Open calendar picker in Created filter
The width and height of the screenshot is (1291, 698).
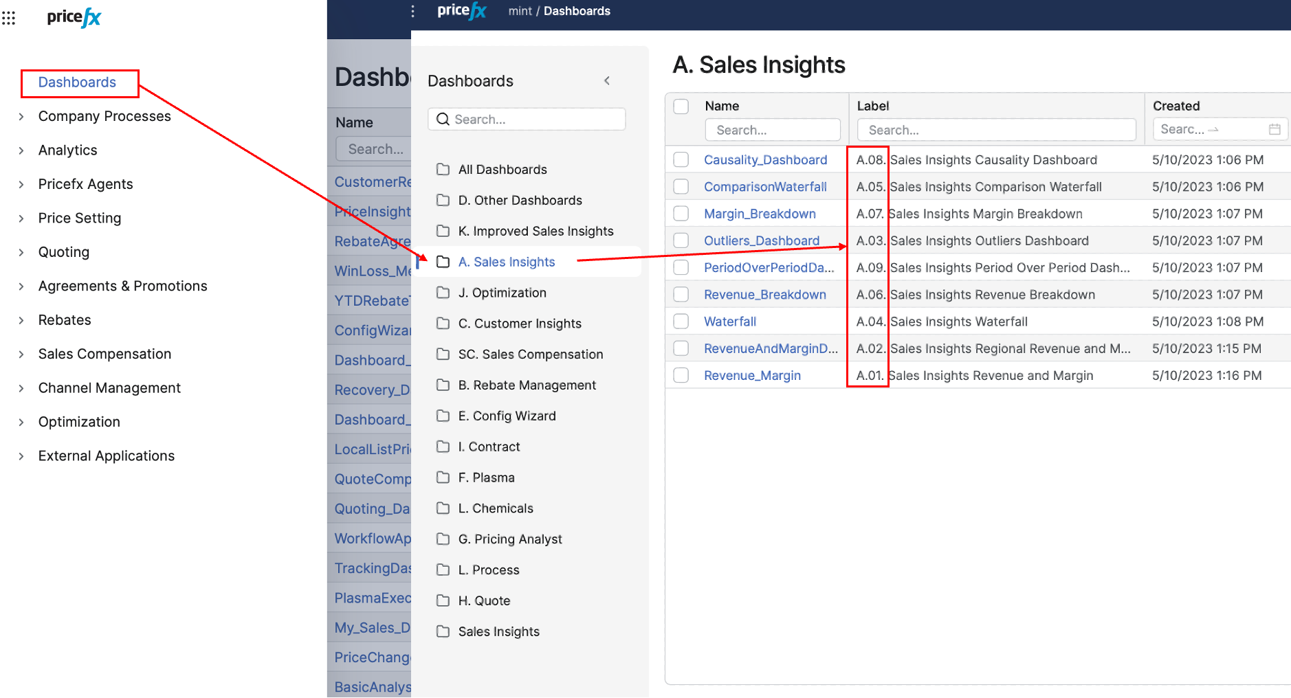pos(1275,129)
